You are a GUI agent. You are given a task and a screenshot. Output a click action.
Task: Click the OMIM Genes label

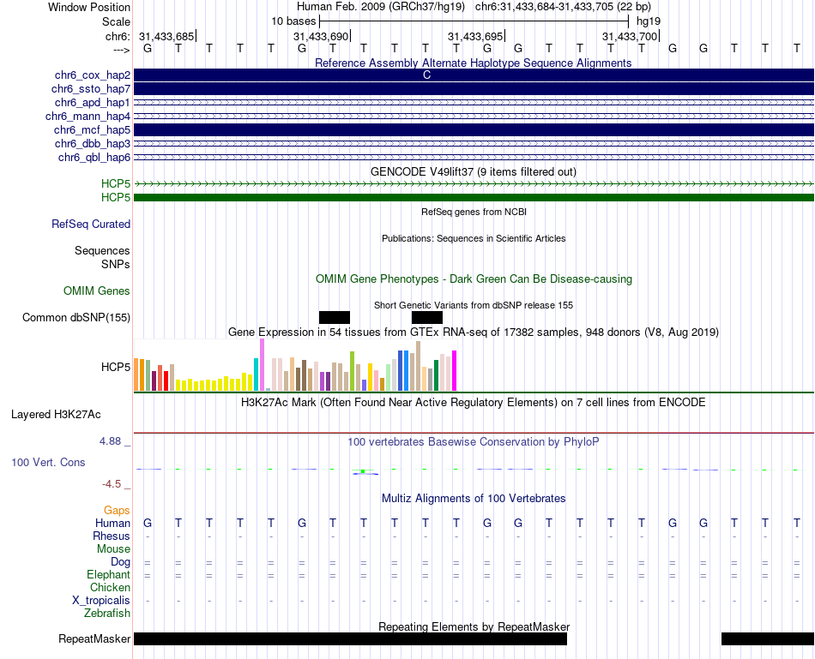pyautogui.click(x=97, y=291)
